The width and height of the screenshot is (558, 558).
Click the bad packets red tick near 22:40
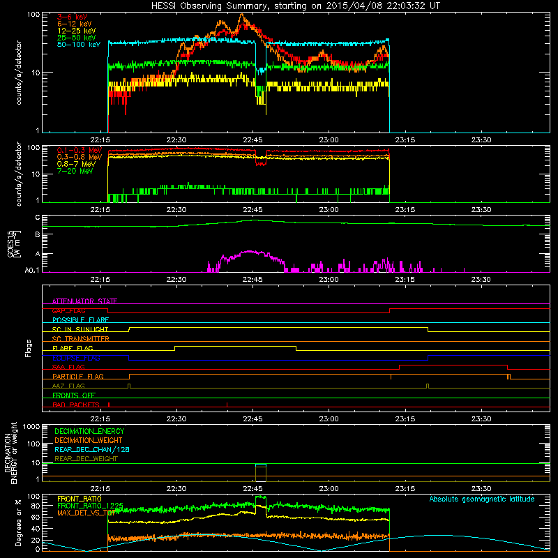point(227,405)
